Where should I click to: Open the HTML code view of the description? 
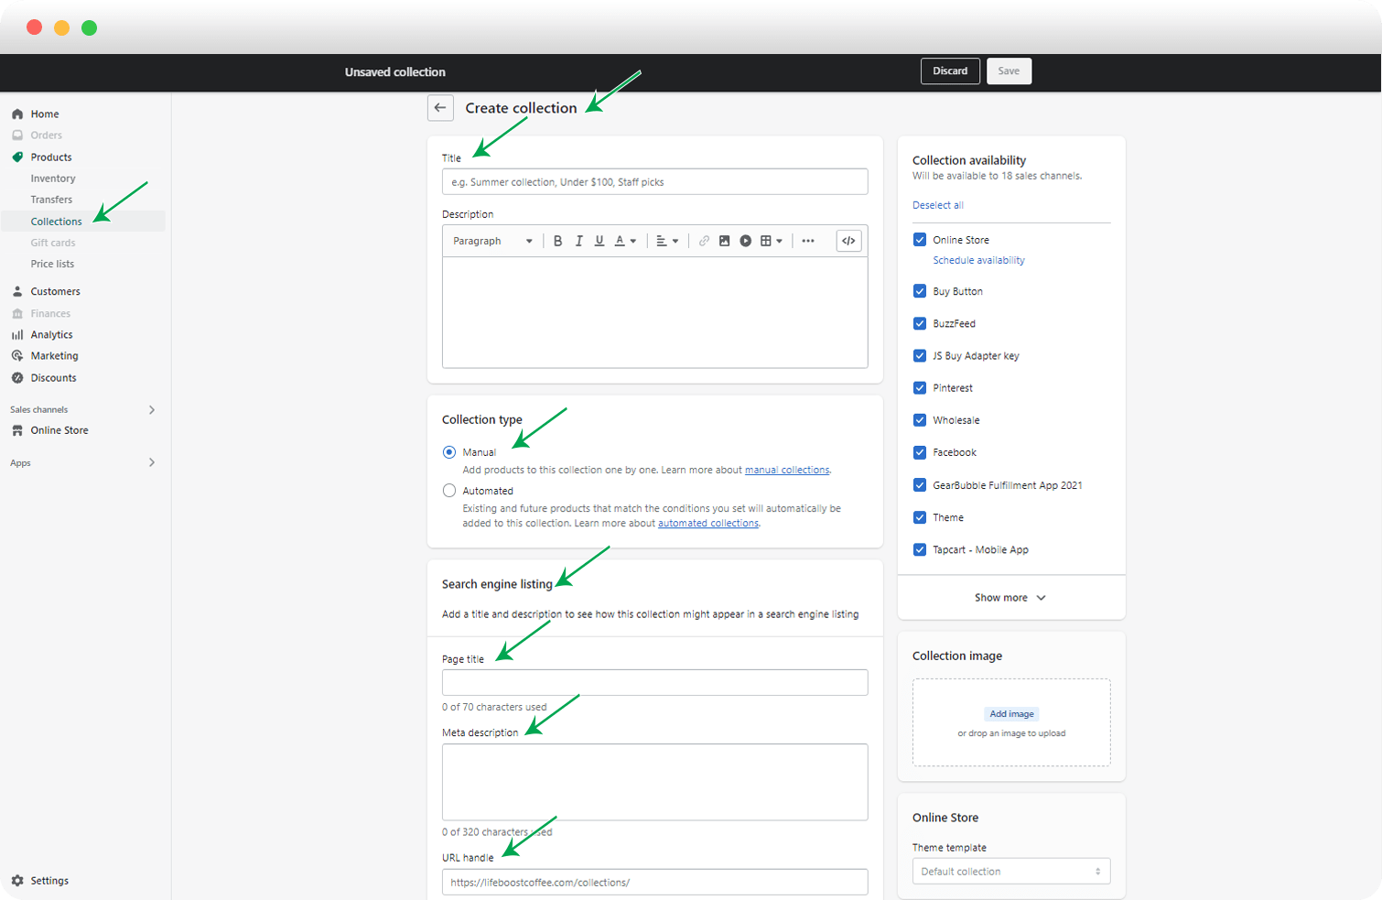point(848,240)
